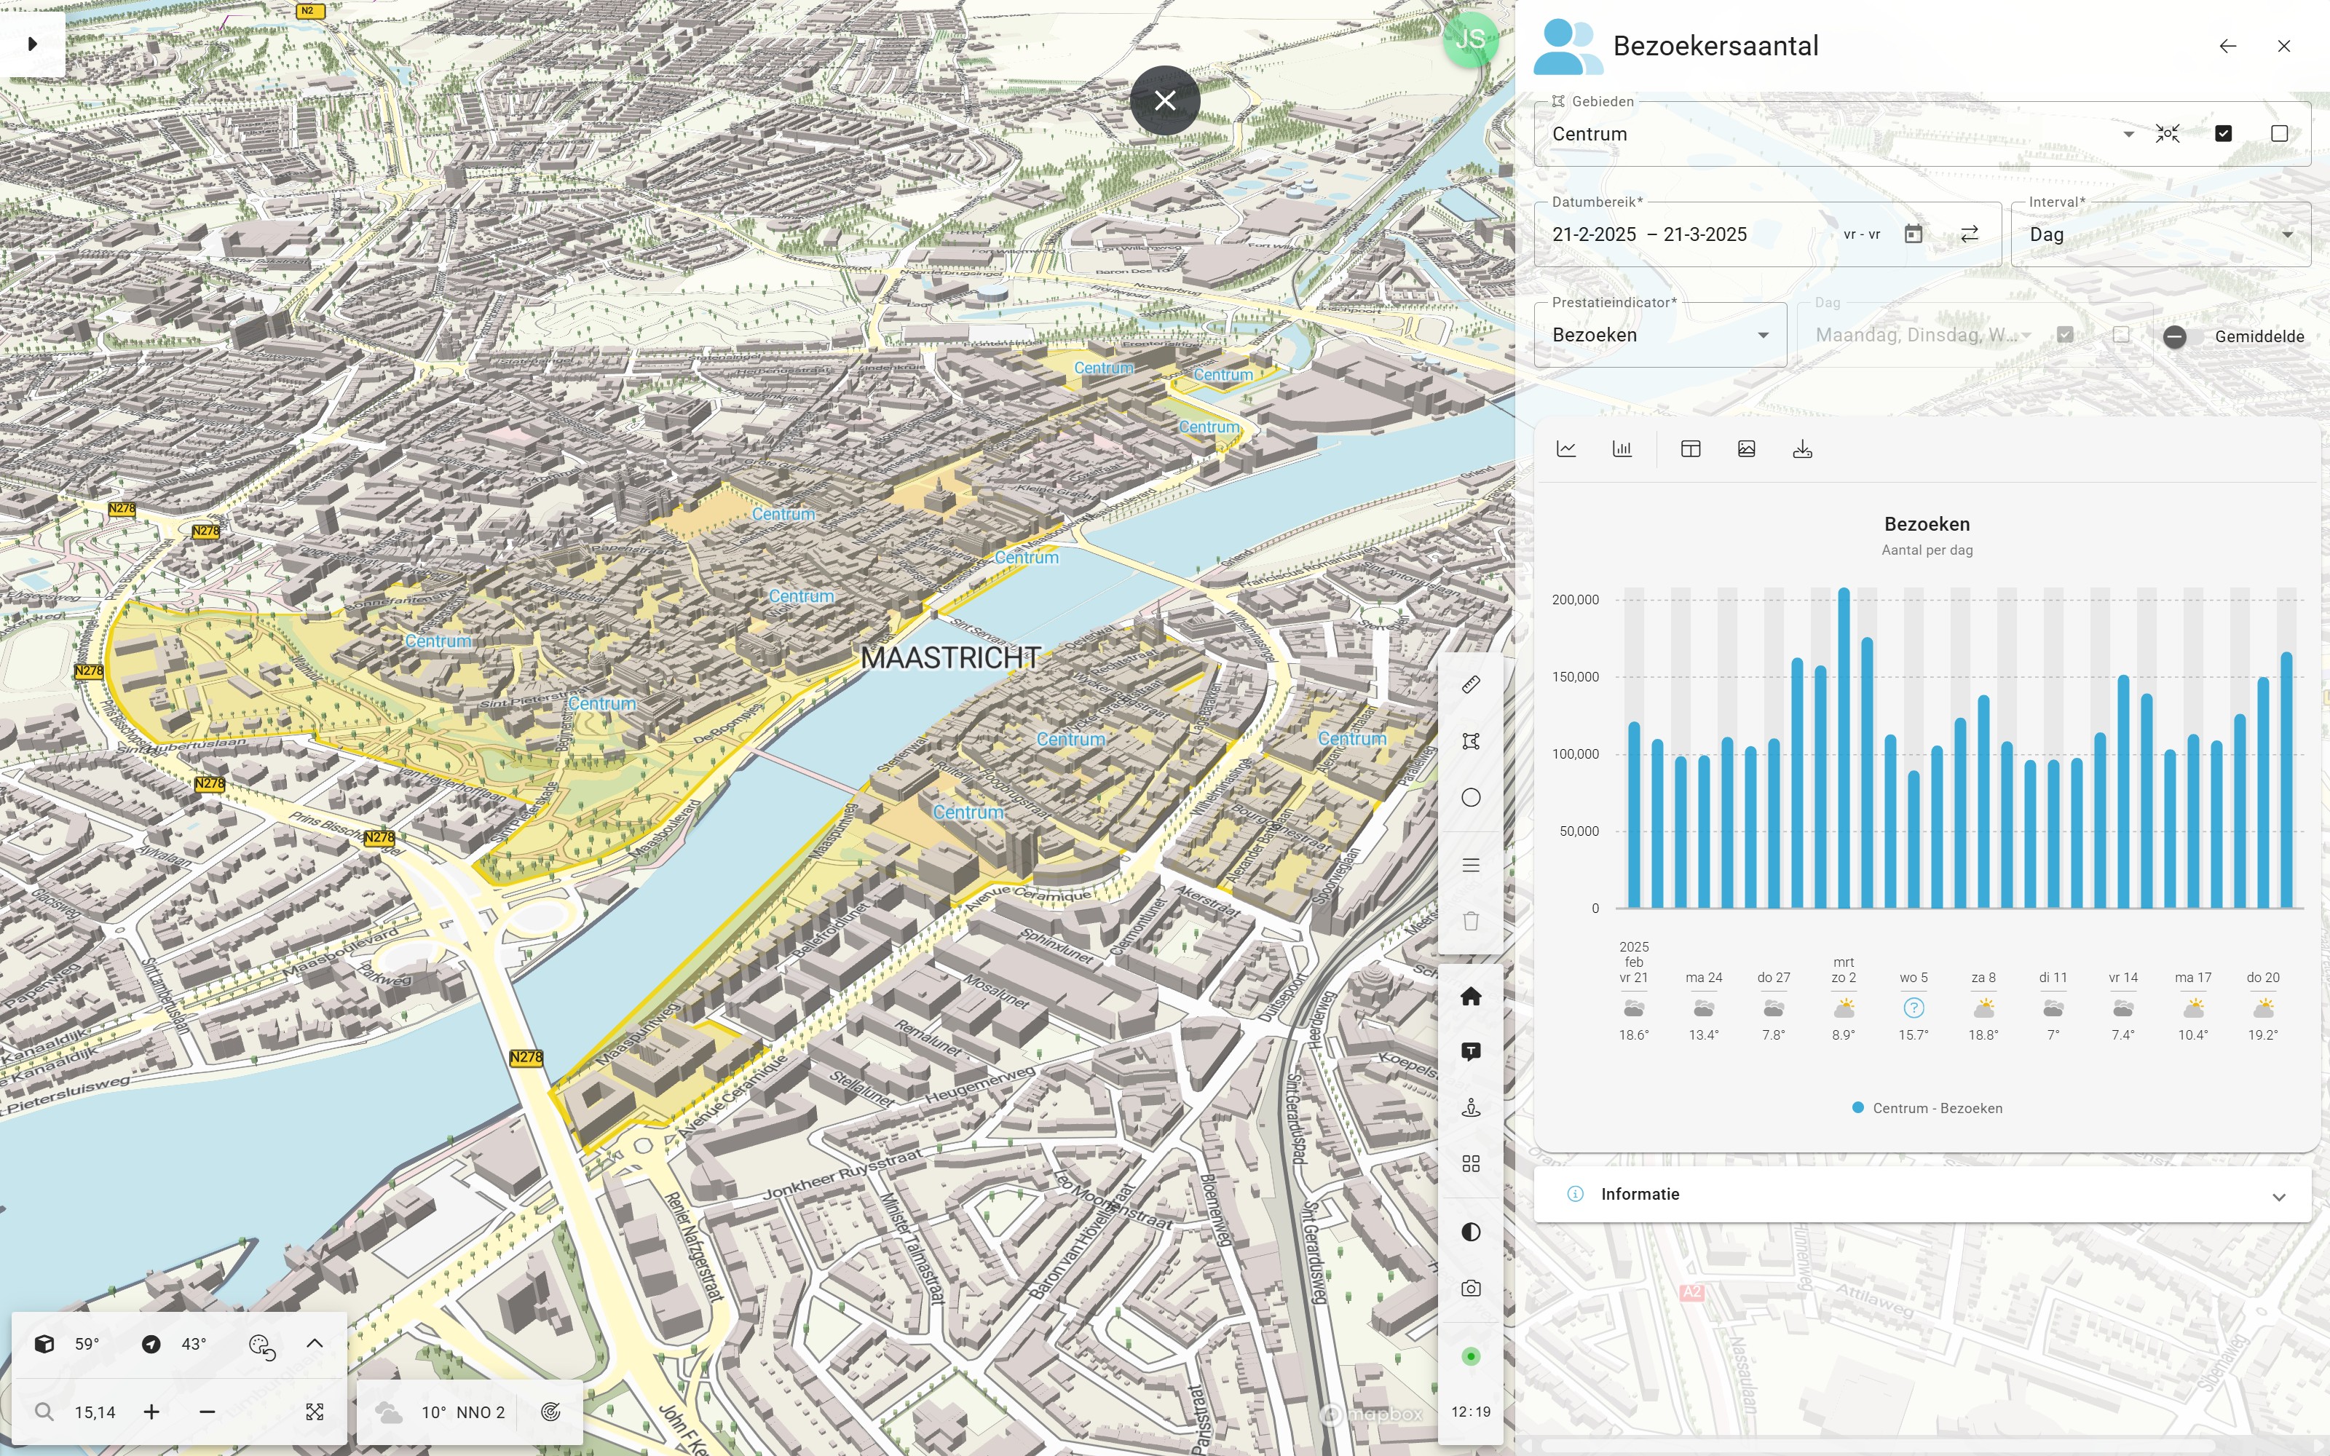The image size is (2330, 1456).
Task: Select the polygon area draw tool
Action: [x=1470, y=740]
